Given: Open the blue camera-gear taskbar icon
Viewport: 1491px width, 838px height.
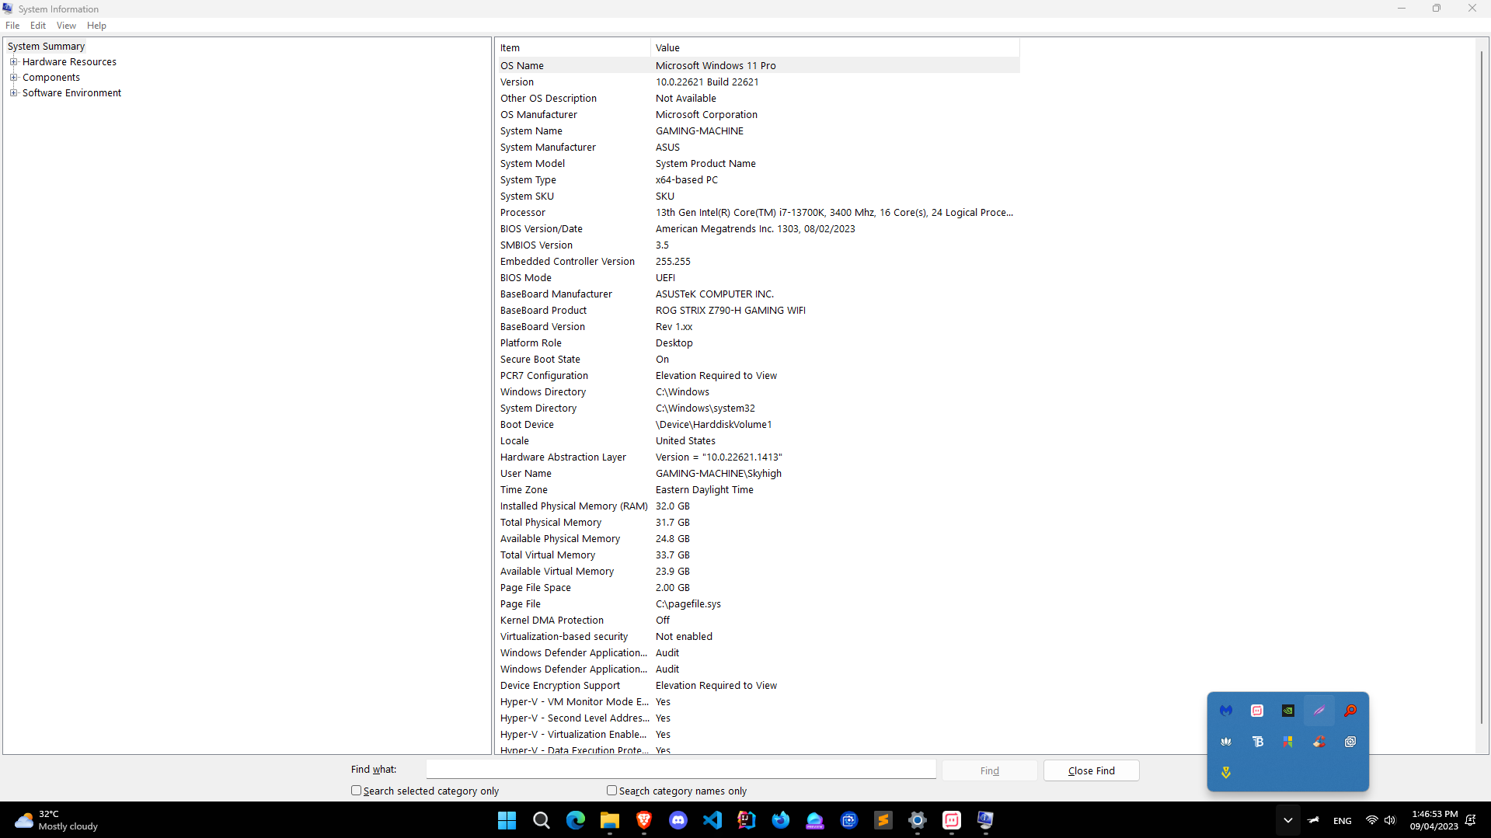Looking at the screenshot, I should [849, 820].
